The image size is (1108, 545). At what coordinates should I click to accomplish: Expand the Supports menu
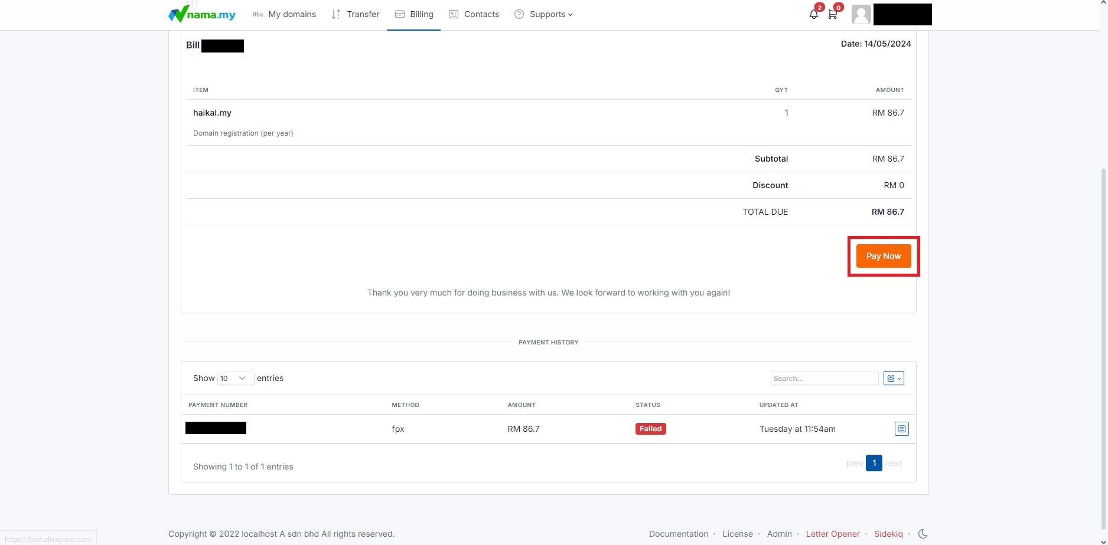543,14
